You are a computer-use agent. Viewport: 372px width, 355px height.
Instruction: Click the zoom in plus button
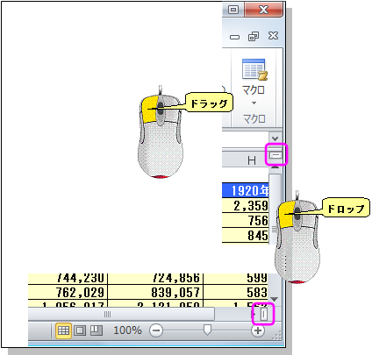click(258, 330)
